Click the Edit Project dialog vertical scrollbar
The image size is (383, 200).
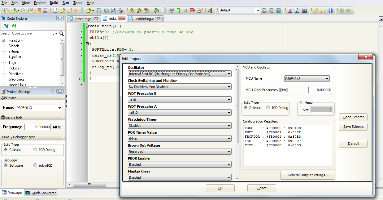(x=237, y=106)
